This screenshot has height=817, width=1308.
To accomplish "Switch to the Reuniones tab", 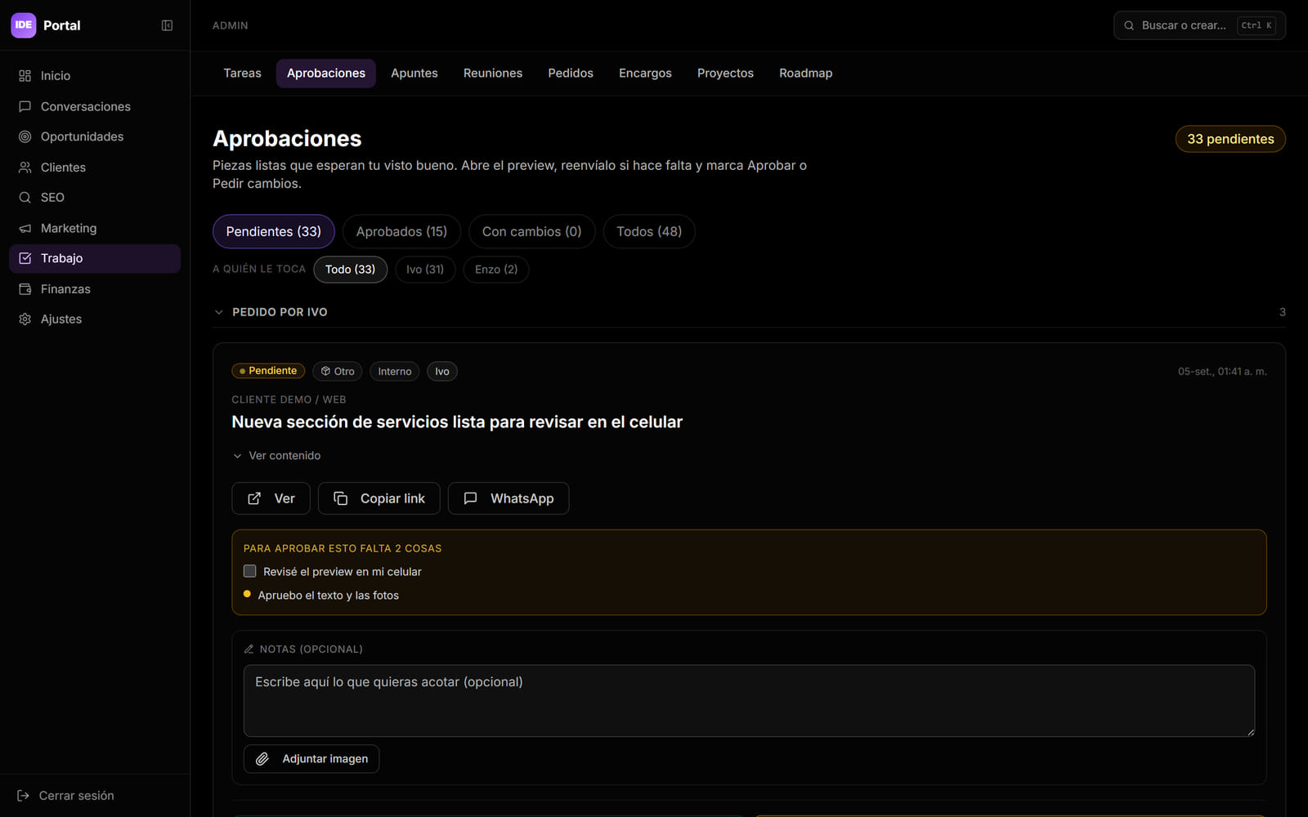I will point(493,74).
